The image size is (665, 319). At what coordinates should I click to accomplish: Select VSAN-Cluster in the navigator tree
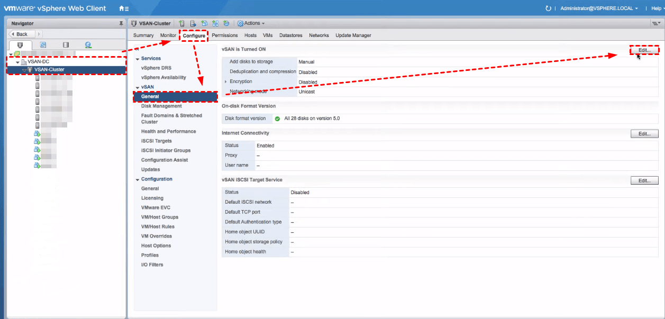click(49, 70)
